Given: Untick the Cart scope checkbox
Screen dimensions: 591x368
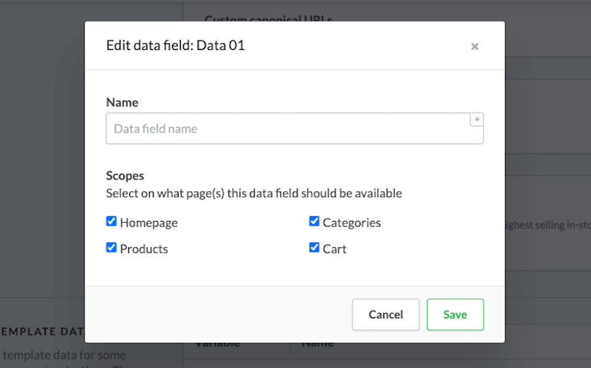Looking at the screenshot, I should point(314,248).
